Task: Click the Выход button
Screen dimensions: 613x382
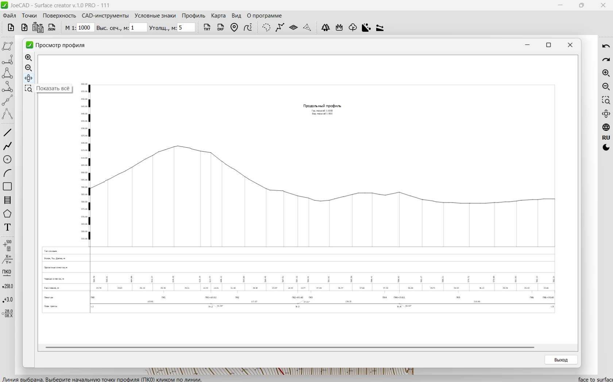Action: click(561, 360)
